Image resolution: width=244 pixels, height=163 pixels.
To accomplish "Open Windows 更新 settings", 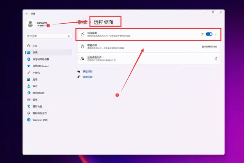I will (48, 120).
